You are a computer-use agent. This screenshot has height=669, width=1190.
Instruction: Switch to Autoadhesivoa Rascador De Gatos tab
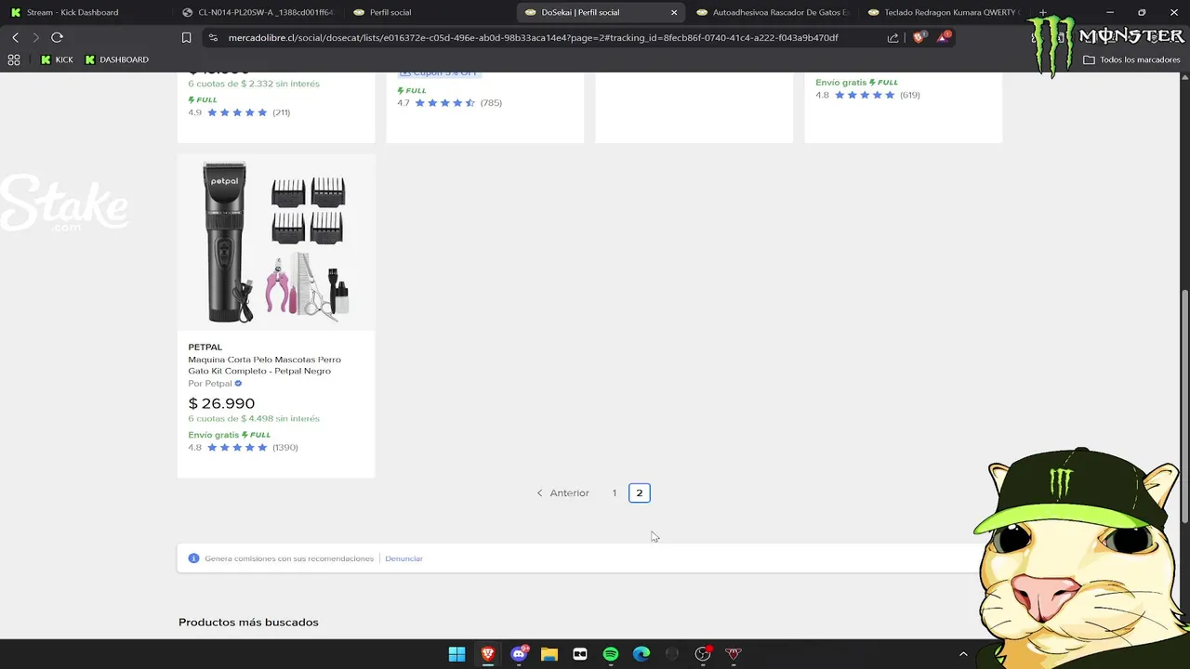point(772,12)
